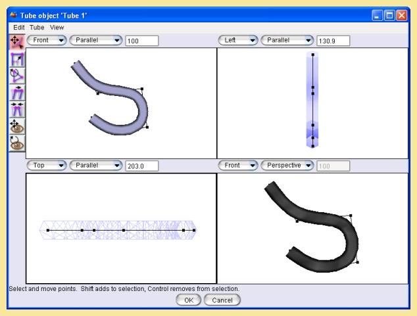The height and width of the screenshot is (316, 417).
Task: Select the Skew Points tool
Action: [16, 92]
